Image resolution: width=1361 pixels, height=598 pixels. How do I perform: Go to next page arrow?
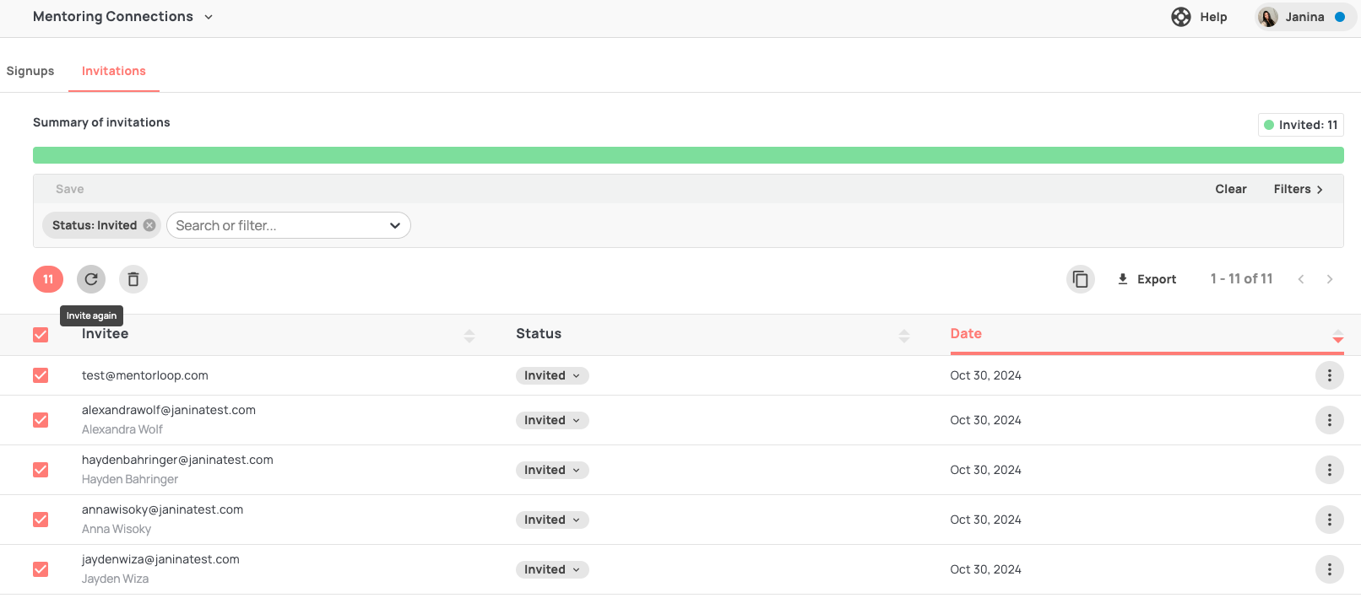(x=1330, y=279)
